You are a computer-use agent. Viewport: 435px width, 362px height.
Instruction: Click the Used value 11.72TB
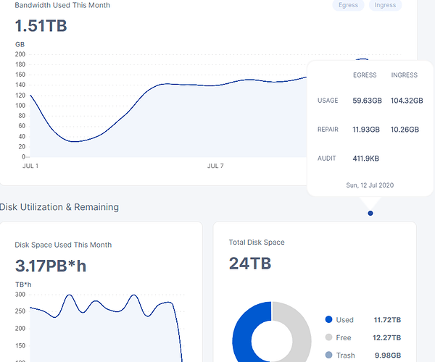[387, 320]
